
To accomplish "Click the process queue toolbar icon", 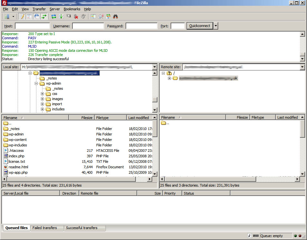I will pos(61,17).
